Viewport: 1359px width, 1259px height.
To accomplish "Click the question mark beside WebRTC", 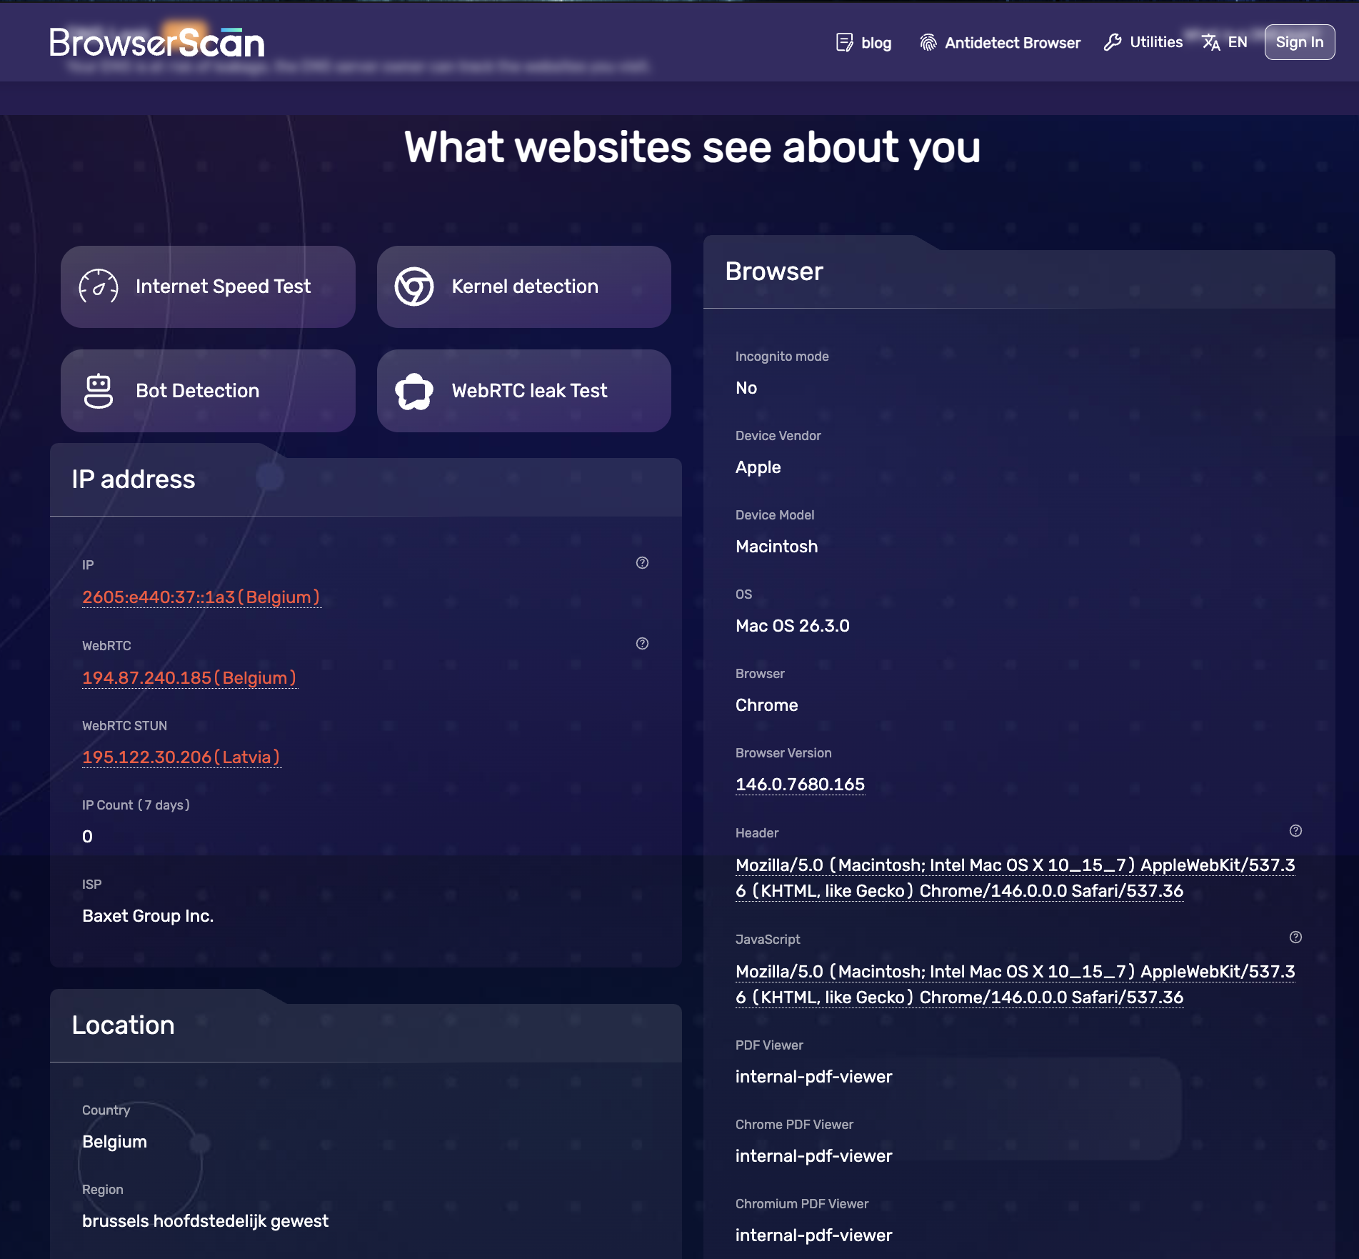I will pyautogui.click(x=641, y=643).
